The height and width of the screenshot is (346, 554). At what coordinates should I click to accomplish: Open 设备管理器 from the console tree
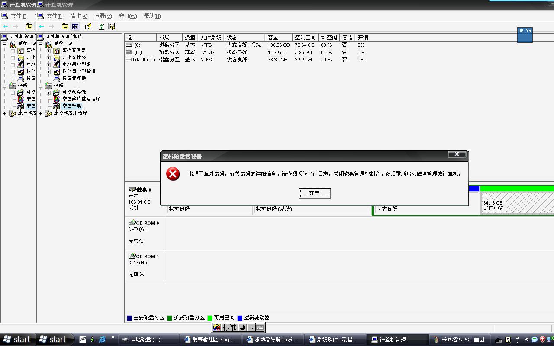[x=74, y=78]
